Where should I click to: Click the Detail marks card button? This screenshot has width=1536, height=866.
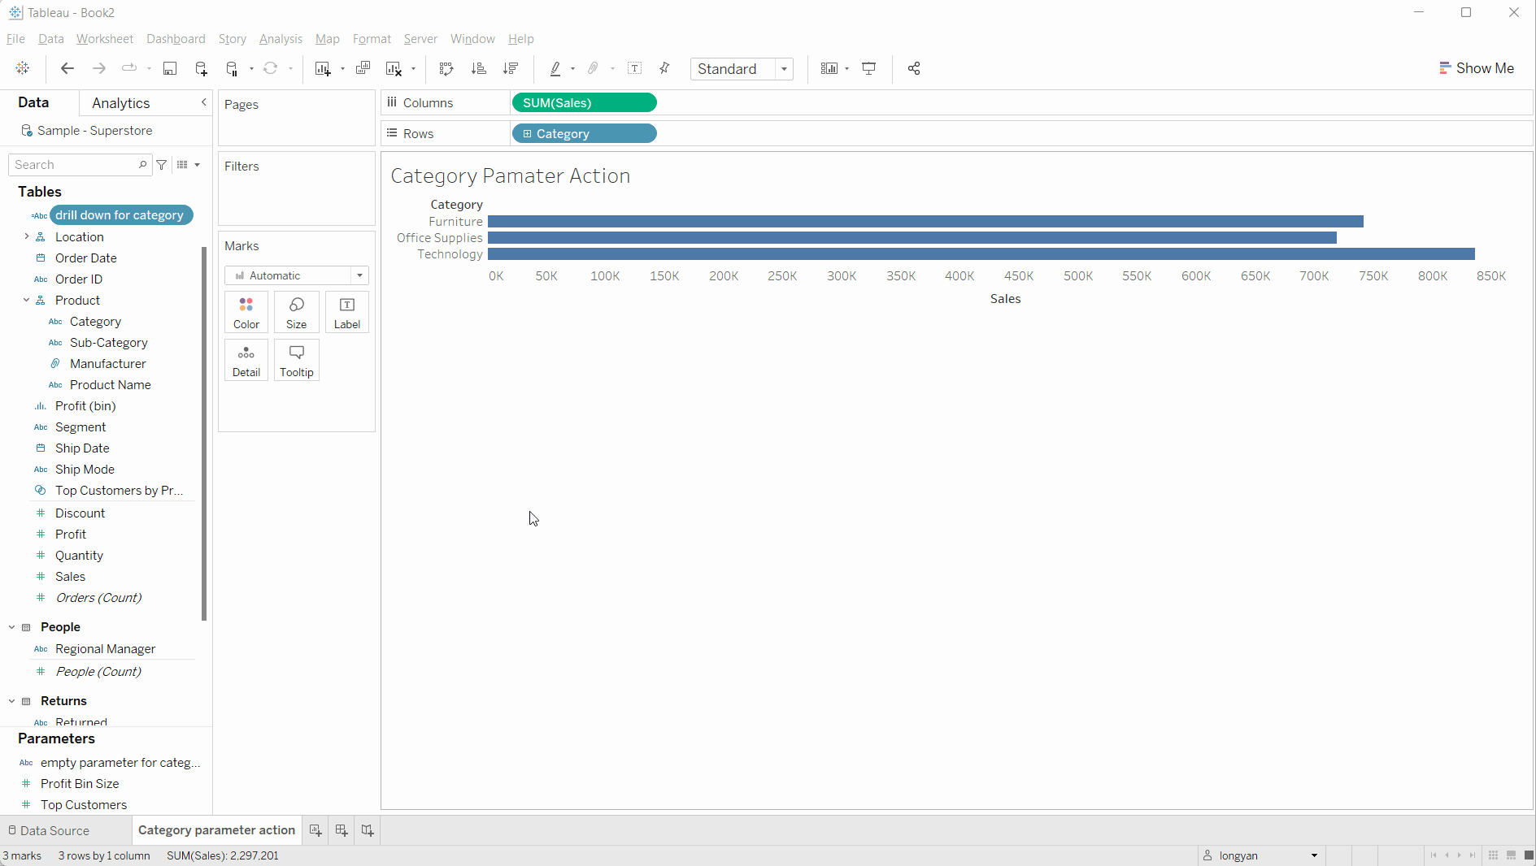[246, 360]
